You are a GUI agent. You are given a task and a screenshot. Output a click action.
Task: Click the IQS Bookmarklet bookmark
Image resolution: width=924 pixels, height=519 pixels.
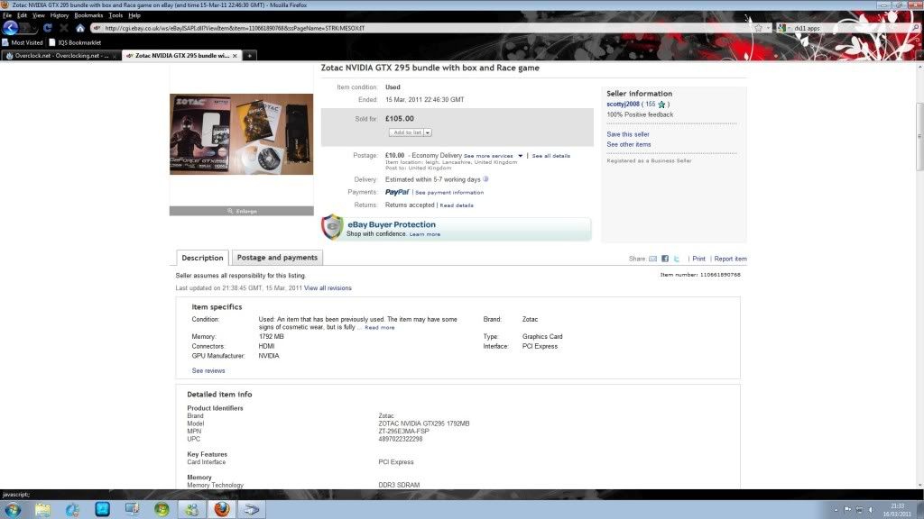tap(75, 42)
